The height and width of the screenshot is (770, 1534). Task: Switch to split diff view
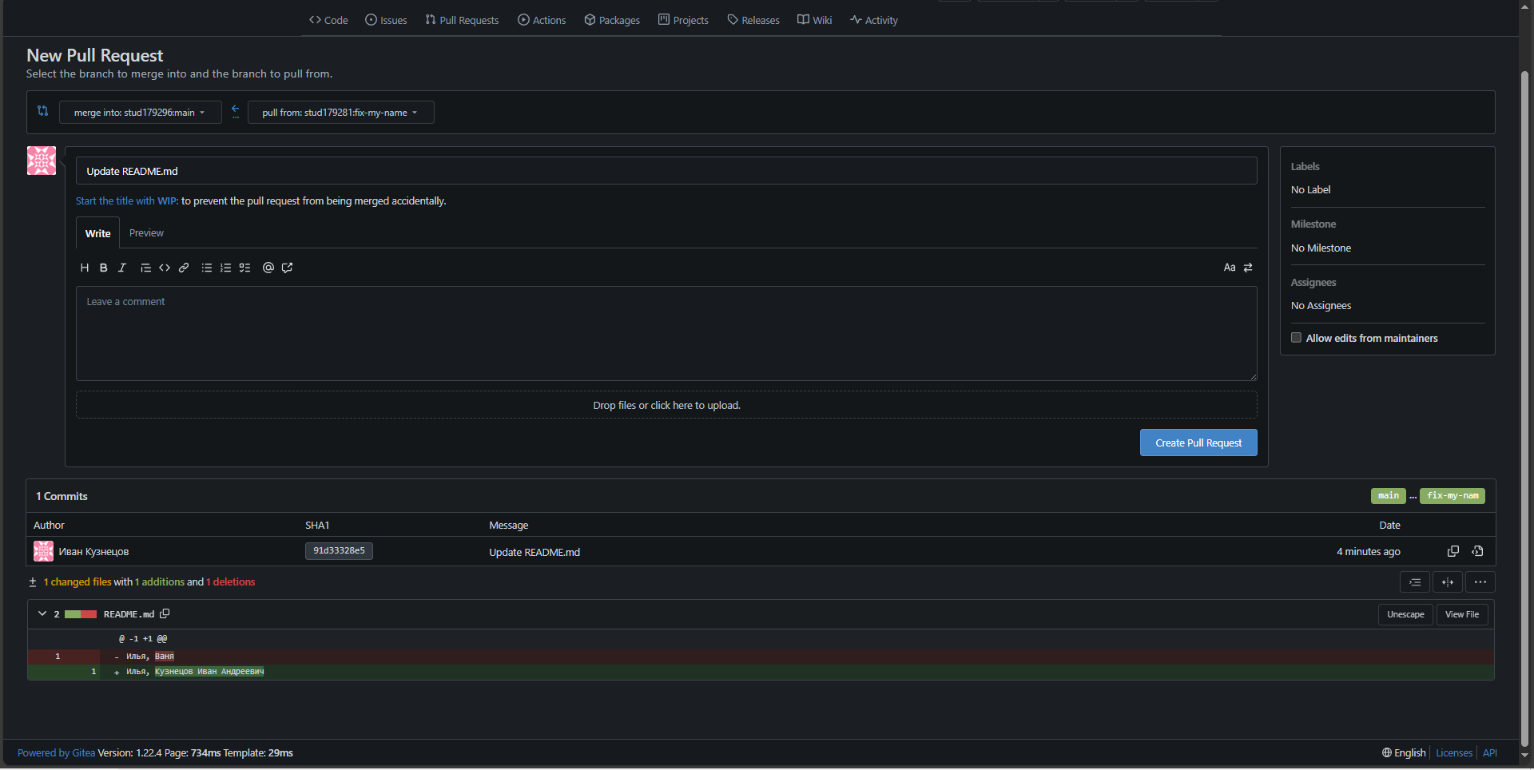pyautogui.click(x=1447, y=582)
